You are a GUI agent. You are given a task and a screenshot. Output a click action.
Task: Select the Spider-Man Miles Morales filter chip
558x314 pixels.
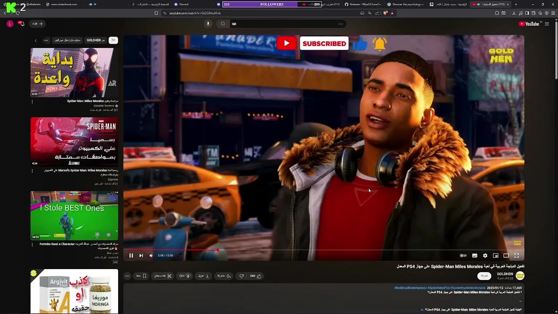tap(67, 40)
